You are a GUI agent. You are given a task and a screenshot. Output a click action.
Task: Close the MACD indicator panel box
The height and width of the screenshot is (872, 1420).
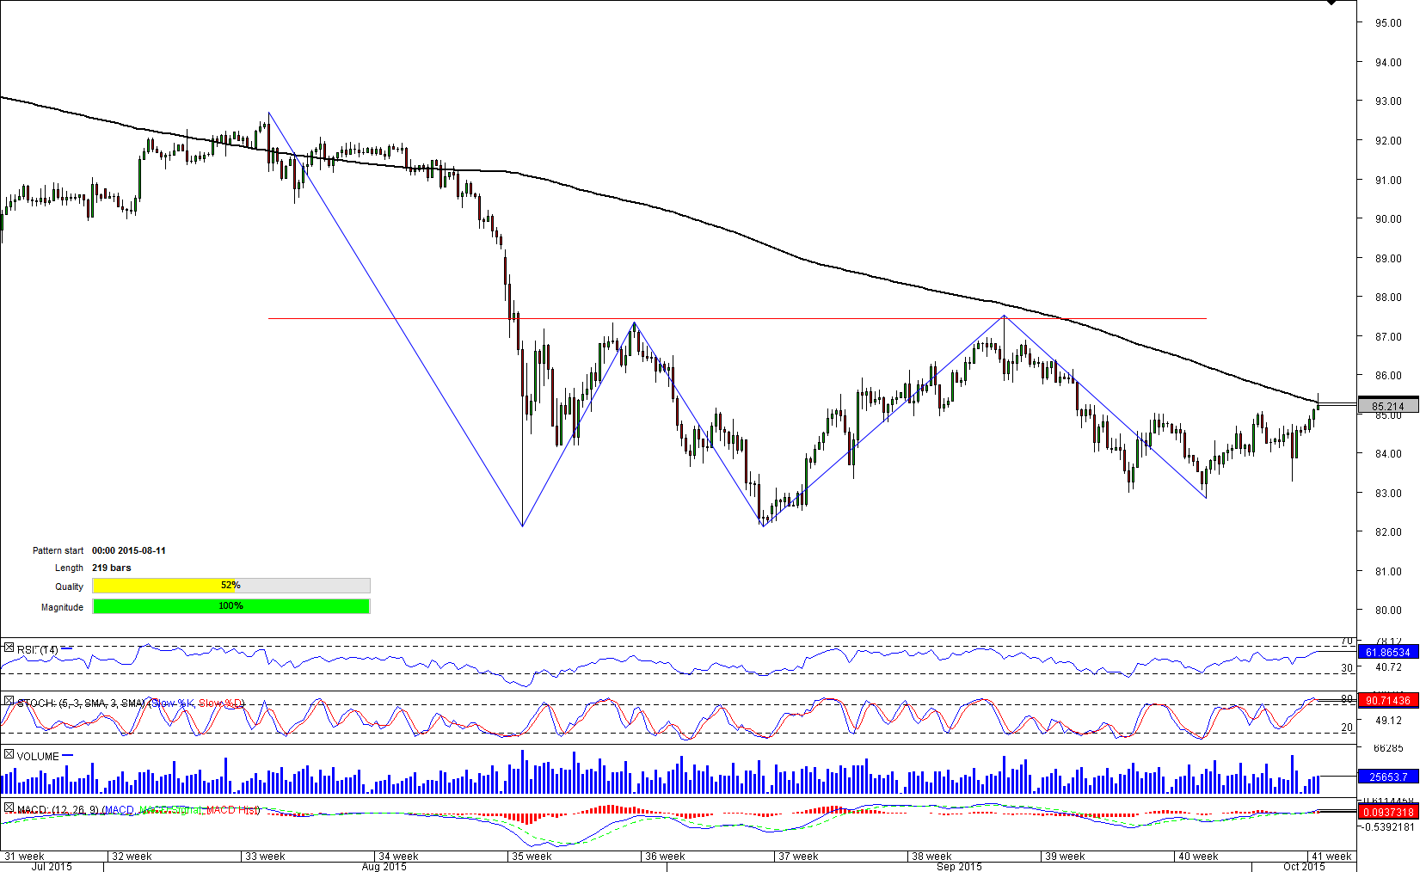[x=9, y=808]
